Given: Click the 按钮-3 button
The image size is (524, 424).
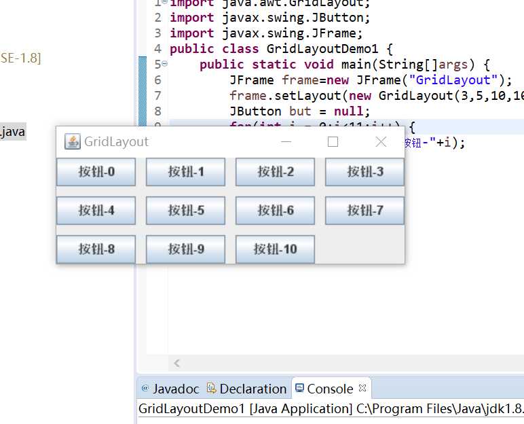Looking at the screenshot, I should click(364, 172).
